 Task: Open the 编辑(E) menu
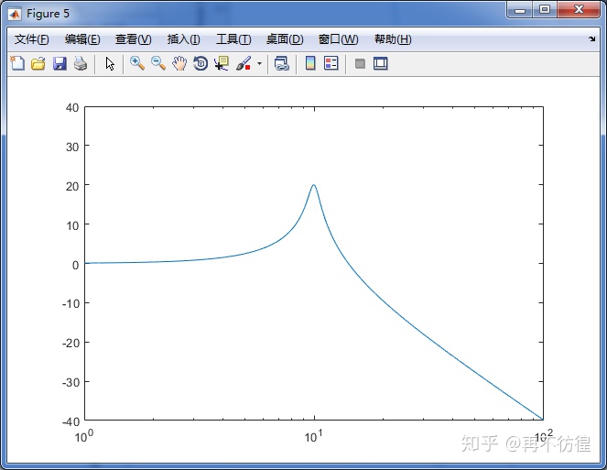pyautogui.click(x=82, y=39)
